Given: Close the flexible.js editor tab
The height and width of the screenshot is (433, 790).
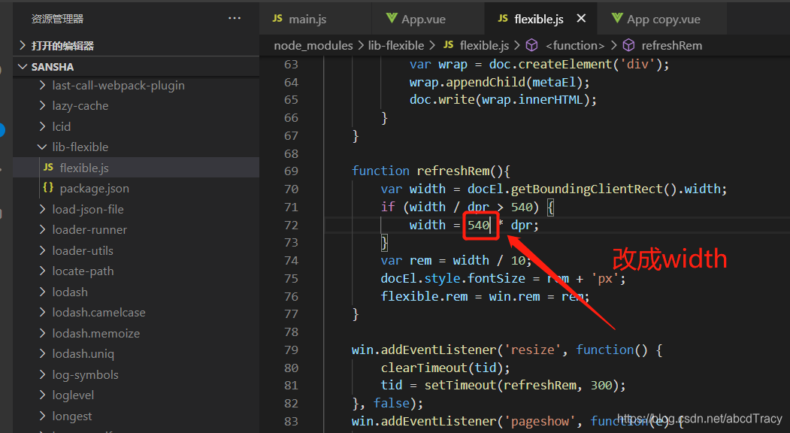Looking at the screenshot, I should point(581,18).
